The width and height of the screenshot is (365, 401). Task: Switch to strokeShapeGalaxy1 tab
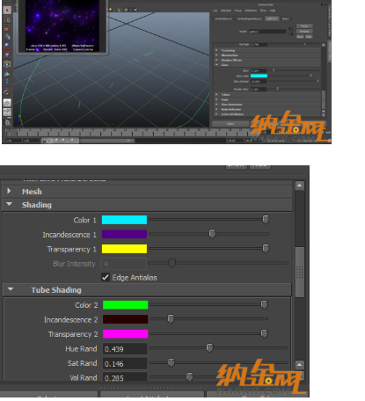(x=250, y=18)
